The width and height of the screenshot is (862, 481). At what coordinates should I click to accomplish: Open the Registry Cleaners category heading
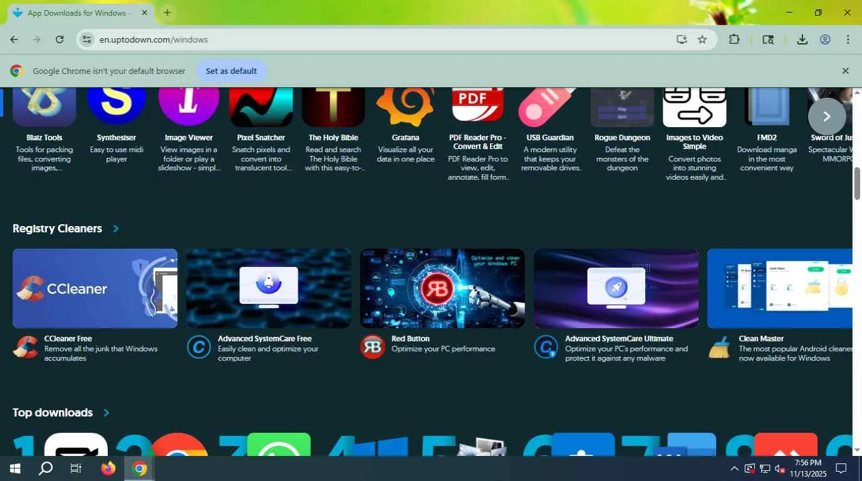57,229
